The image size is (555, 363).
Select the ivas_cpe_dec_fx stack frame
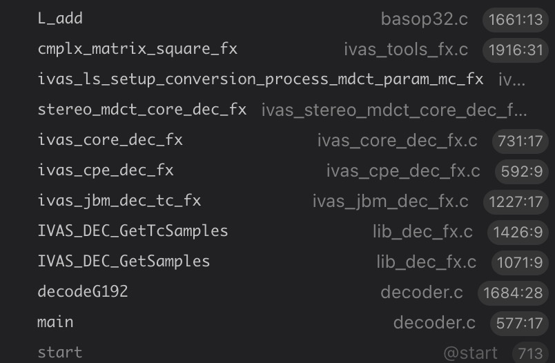pyautogui.click(x=106, y=170)
